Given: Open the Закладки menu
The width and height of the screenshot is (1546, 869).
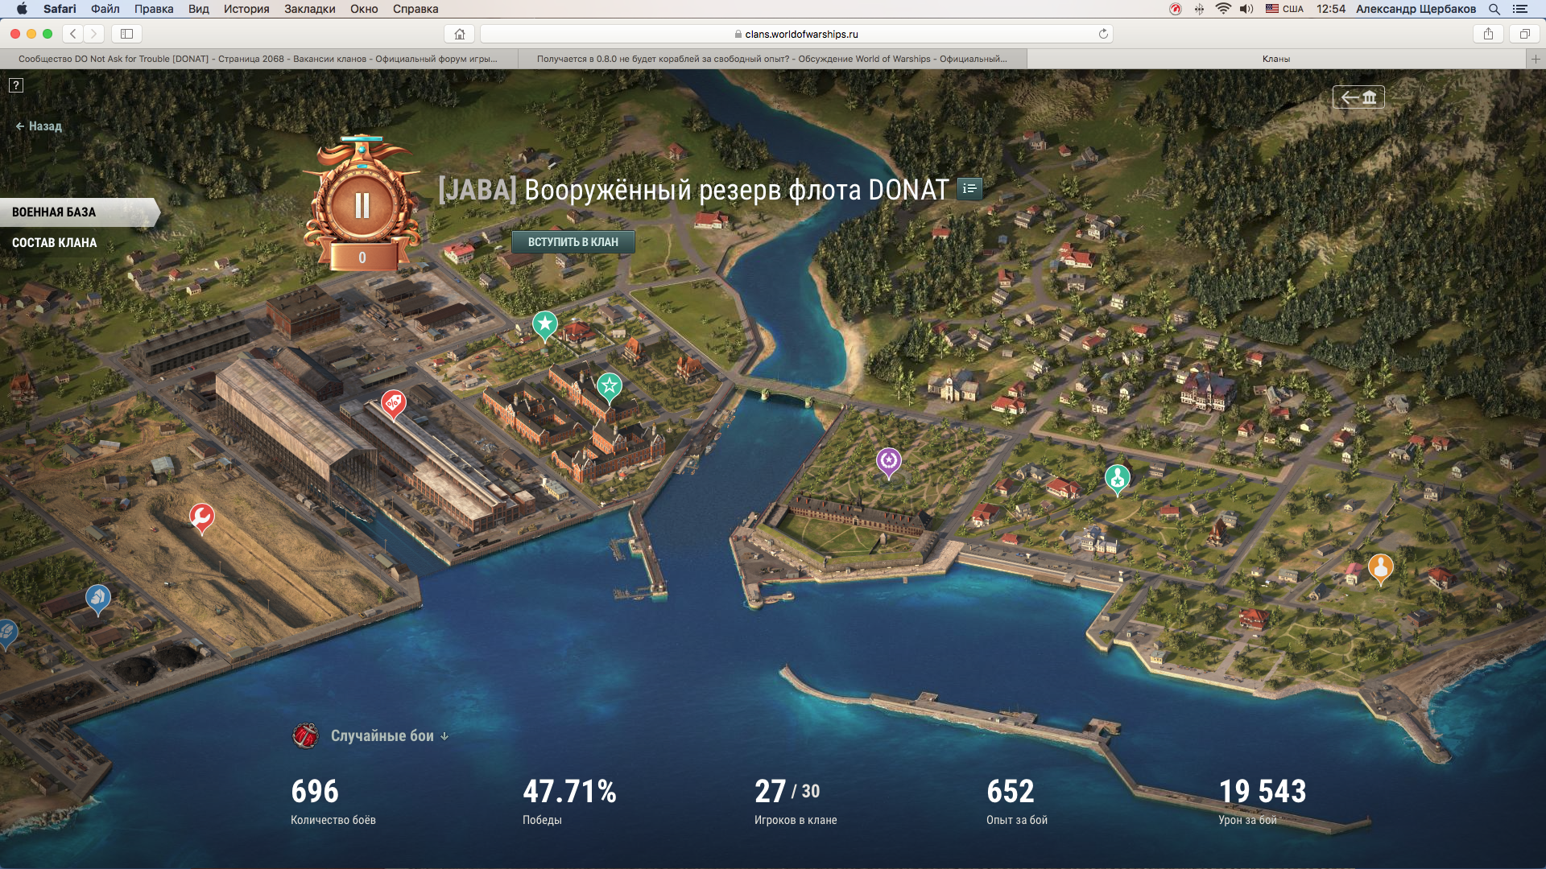Looking at the screenshot, I should (x=310, y=9).
